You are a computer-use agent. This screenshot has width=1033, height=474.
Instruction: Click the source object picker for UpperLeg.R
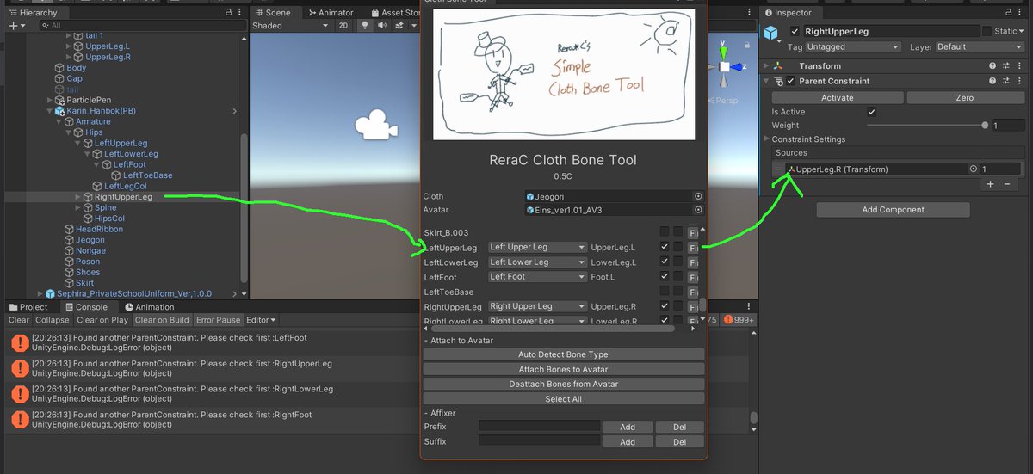pos(974,169)
